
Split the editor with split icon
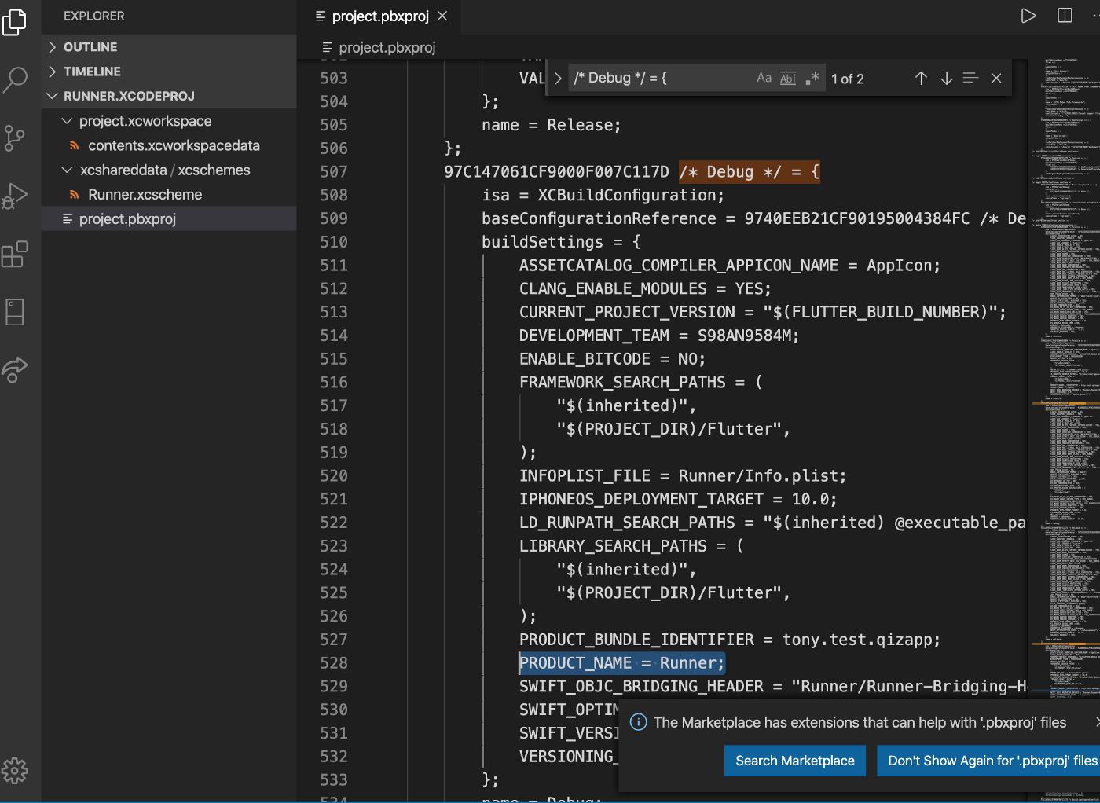click(1065, 16)
